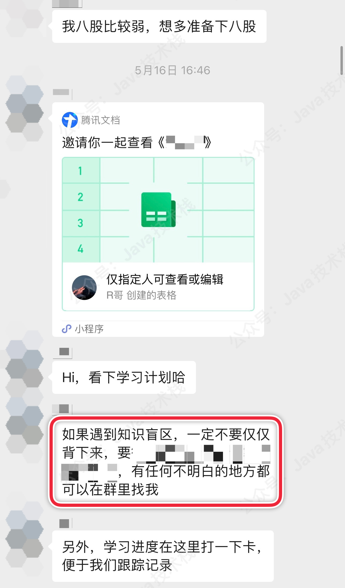Select the message about '如果遇到知识盲区'

point(166,462)
